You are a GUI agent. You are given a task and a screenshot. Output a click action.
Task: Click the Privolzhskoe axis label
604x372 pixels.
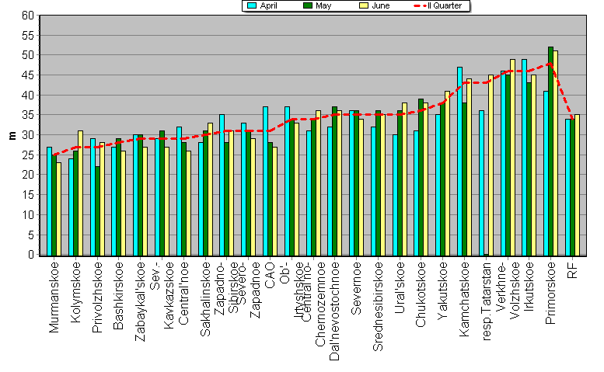coord(97,297)
